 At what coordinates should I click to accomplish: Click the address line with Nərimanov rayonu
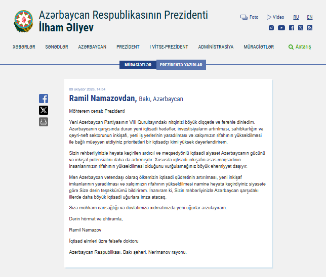(x=128, y=252)
